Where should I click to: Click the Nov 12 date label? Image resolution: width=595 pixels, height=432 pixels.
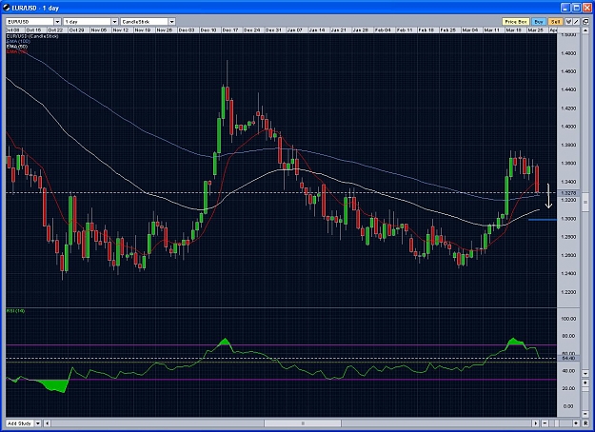[121, 29]
